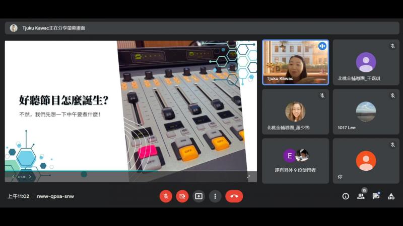Click the meeting code nww-qpxa-snw
This screenshot has height=226, width=403.
[x=55, y=196]
